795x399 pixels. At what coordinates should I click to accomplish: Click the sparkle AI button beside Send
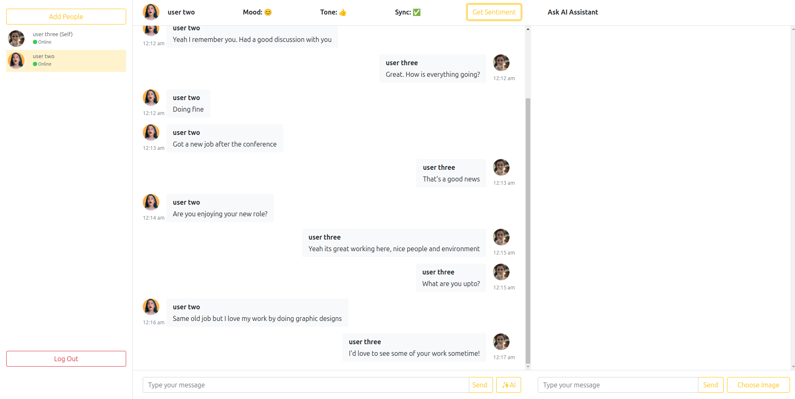[508, 385]
